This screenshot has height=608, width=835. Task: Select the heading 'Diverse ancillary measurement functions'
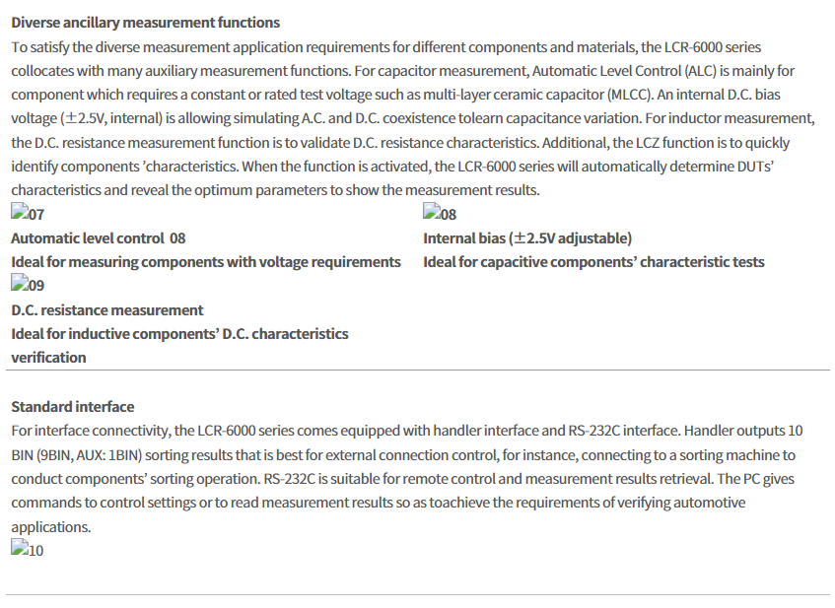point(145,23)
